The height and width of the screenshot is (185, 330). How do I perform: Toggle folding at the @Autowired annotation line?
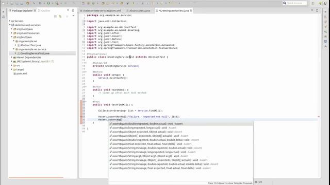click(x=86, y=63)
